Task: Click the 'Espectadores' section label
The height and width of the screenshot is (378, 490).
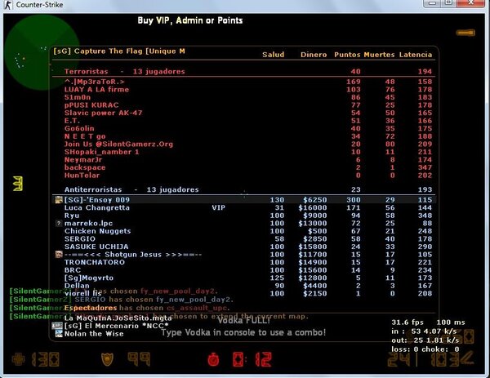Action: pyautogui.click(x=91, y=308)
